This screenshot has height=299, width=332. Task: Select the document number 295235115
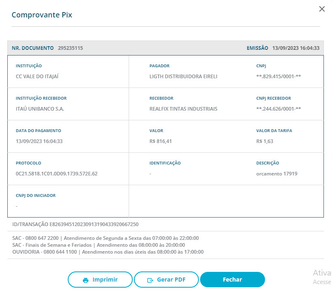click(x=70, y=48)
